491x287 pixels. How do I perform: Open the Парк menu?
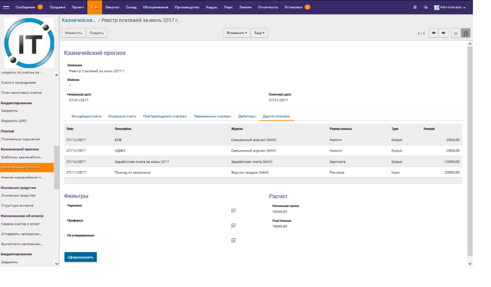(228, 7)
